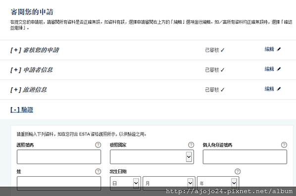
Task: Click the pencil icon for 旅遊信息
Action: [279, 89]
